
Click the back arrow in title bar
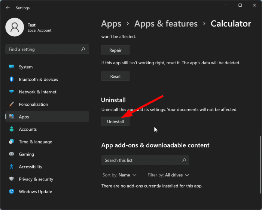point(7,7)
